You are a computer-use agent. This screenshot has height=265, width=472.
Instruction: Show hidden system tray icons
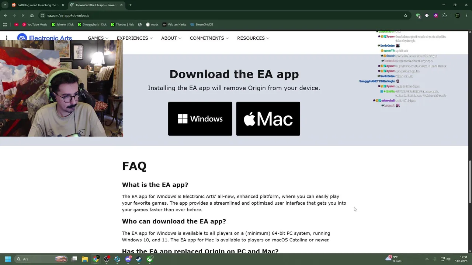(427, 259)
